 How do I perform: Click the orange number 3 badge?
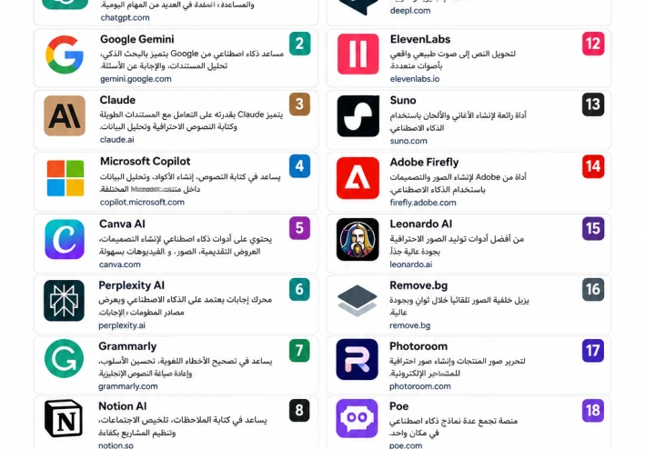[x=299, y=104]
